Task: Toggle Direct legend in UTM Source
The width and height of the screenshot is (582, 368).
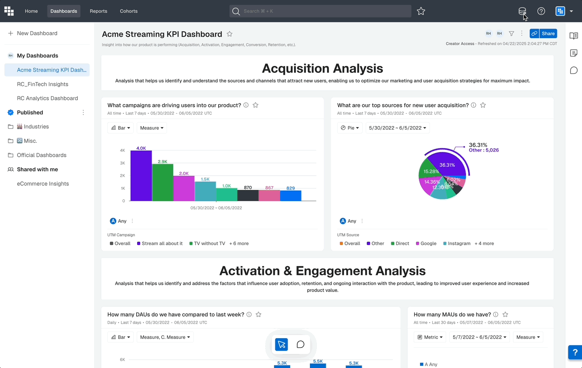Action: [x=400, y=243]
